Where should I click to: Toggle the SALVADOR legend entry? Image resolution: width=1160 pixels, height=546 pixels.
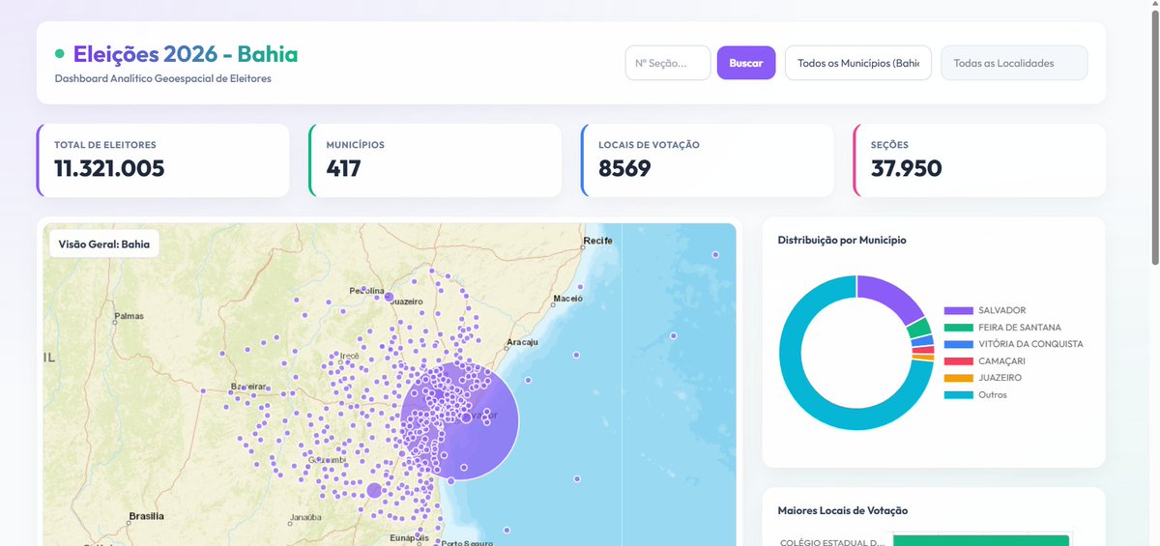pyautogui.click(x=984, y=310)
